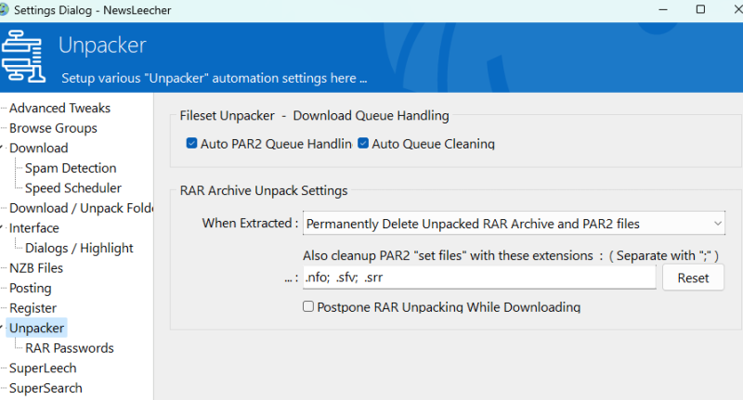Maximize the Settings Dialog window
This screenshot has height=400, width=743.
(x=700, y=9)
